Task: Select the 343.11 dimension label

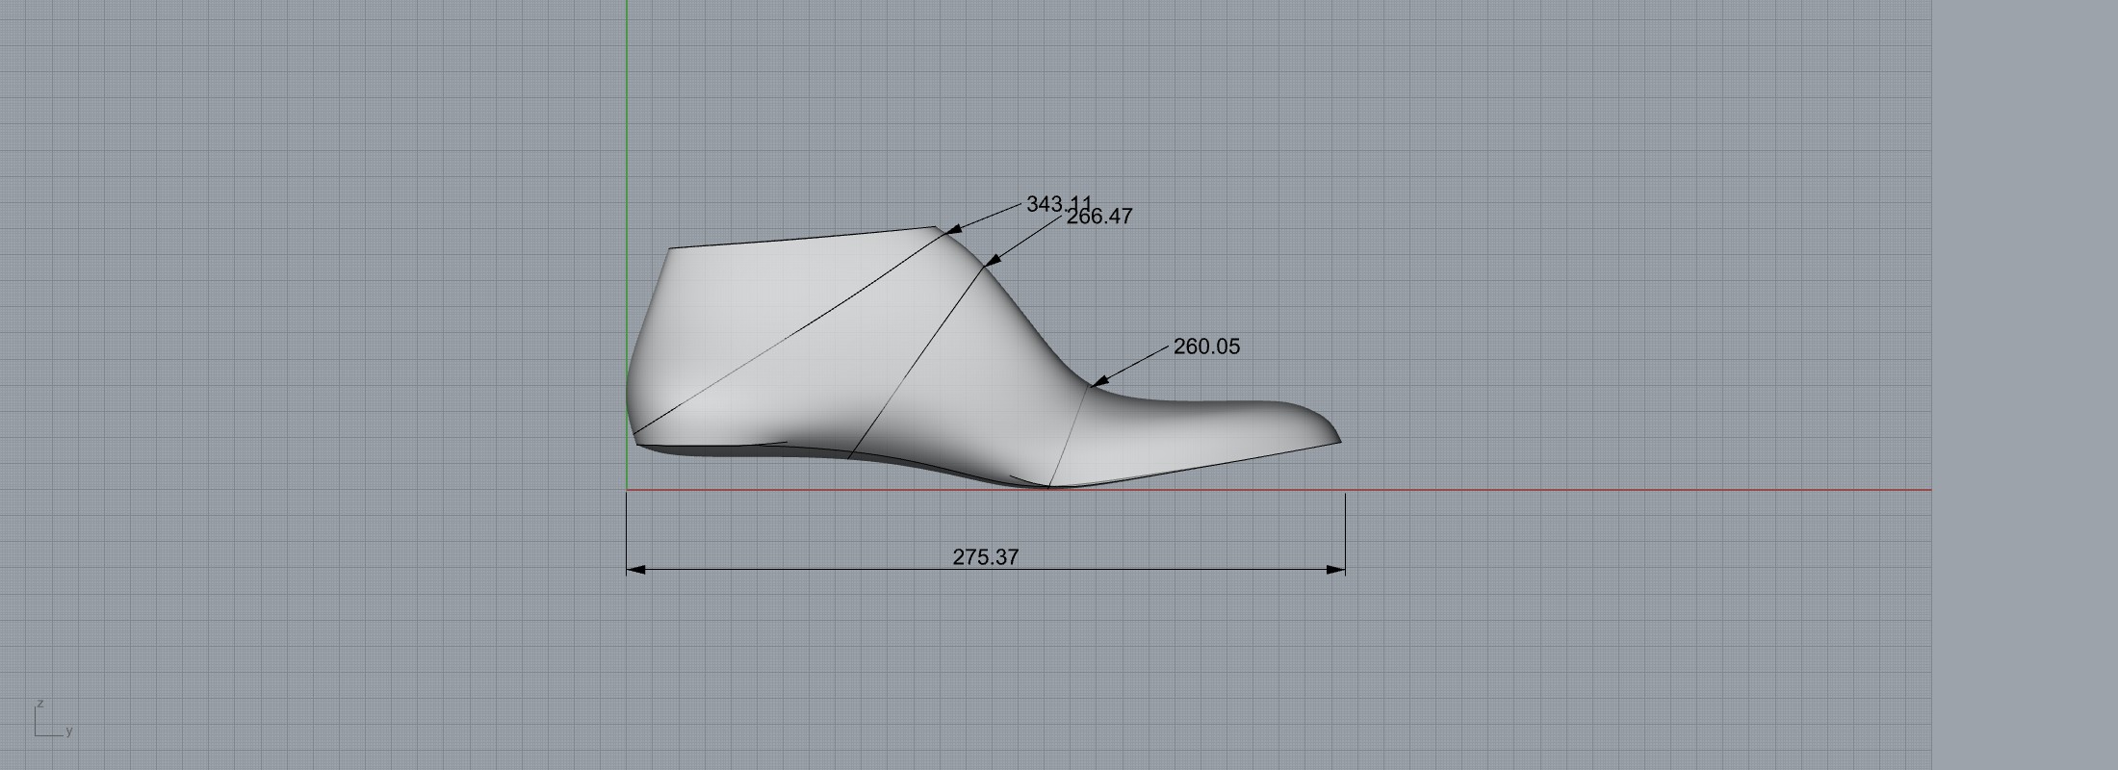Action: point(1058,204)
